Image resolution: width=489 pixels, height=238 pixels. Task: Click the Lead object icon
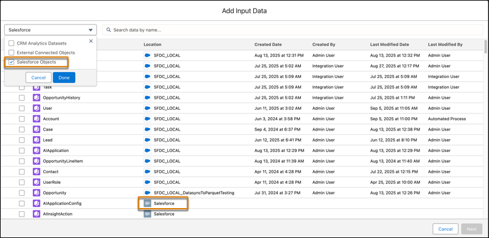pyautogui.click(x=37, y=140)
